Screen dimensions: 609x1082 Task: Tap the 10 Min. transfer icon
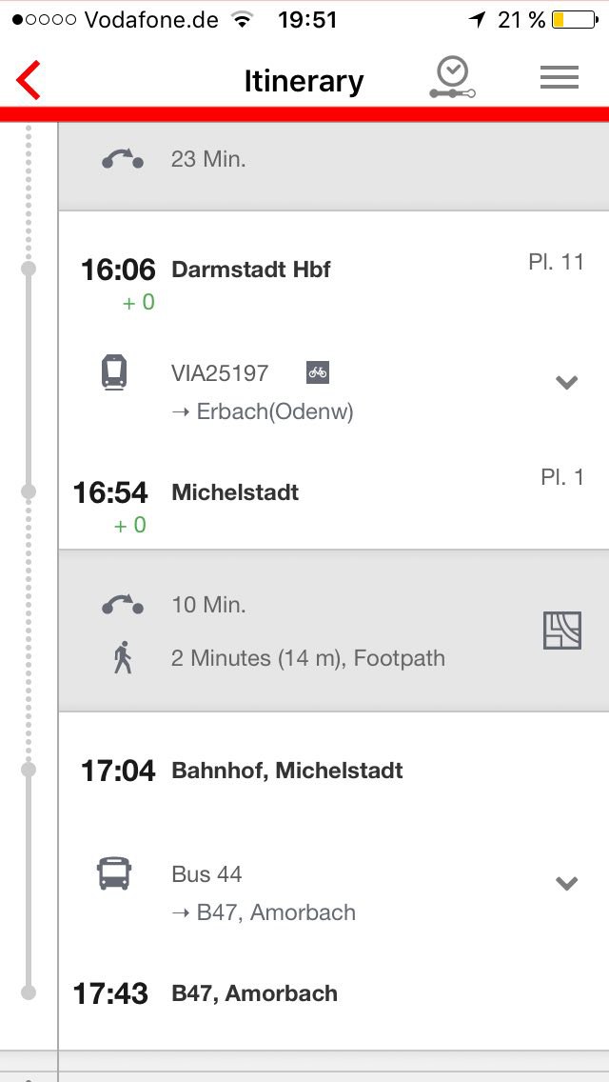[123, 605]
